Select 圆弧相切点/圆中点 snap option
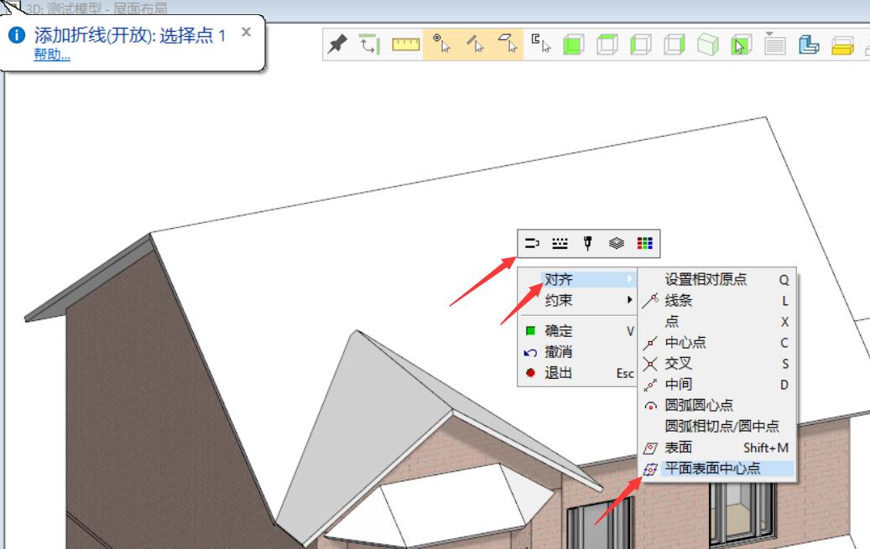This screenshot has height=549, width=870. pos(716,427)
